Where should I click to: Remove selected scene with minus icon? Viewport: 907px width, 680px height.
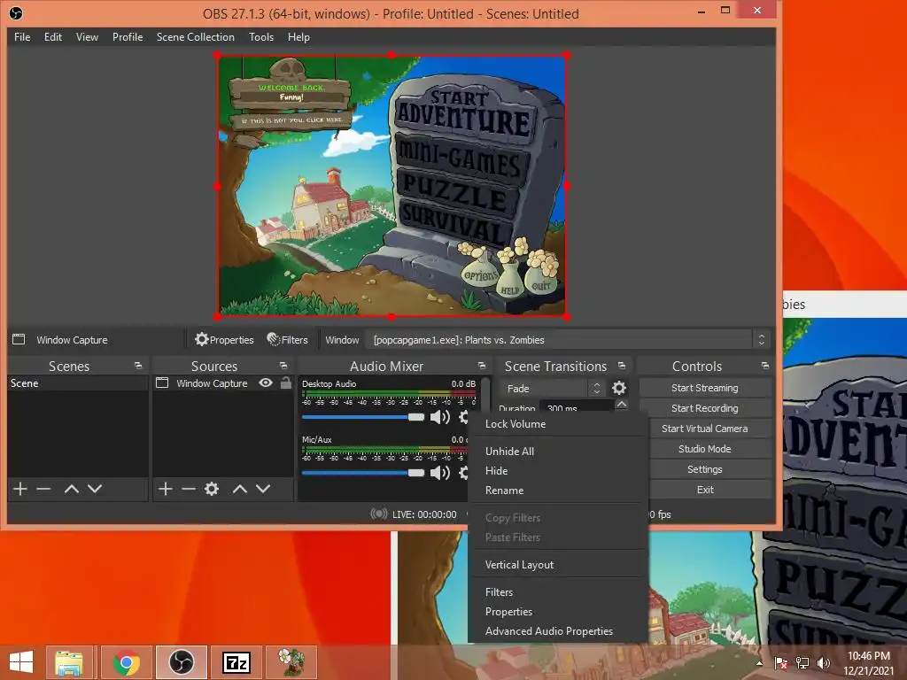(x=43, y=489)
